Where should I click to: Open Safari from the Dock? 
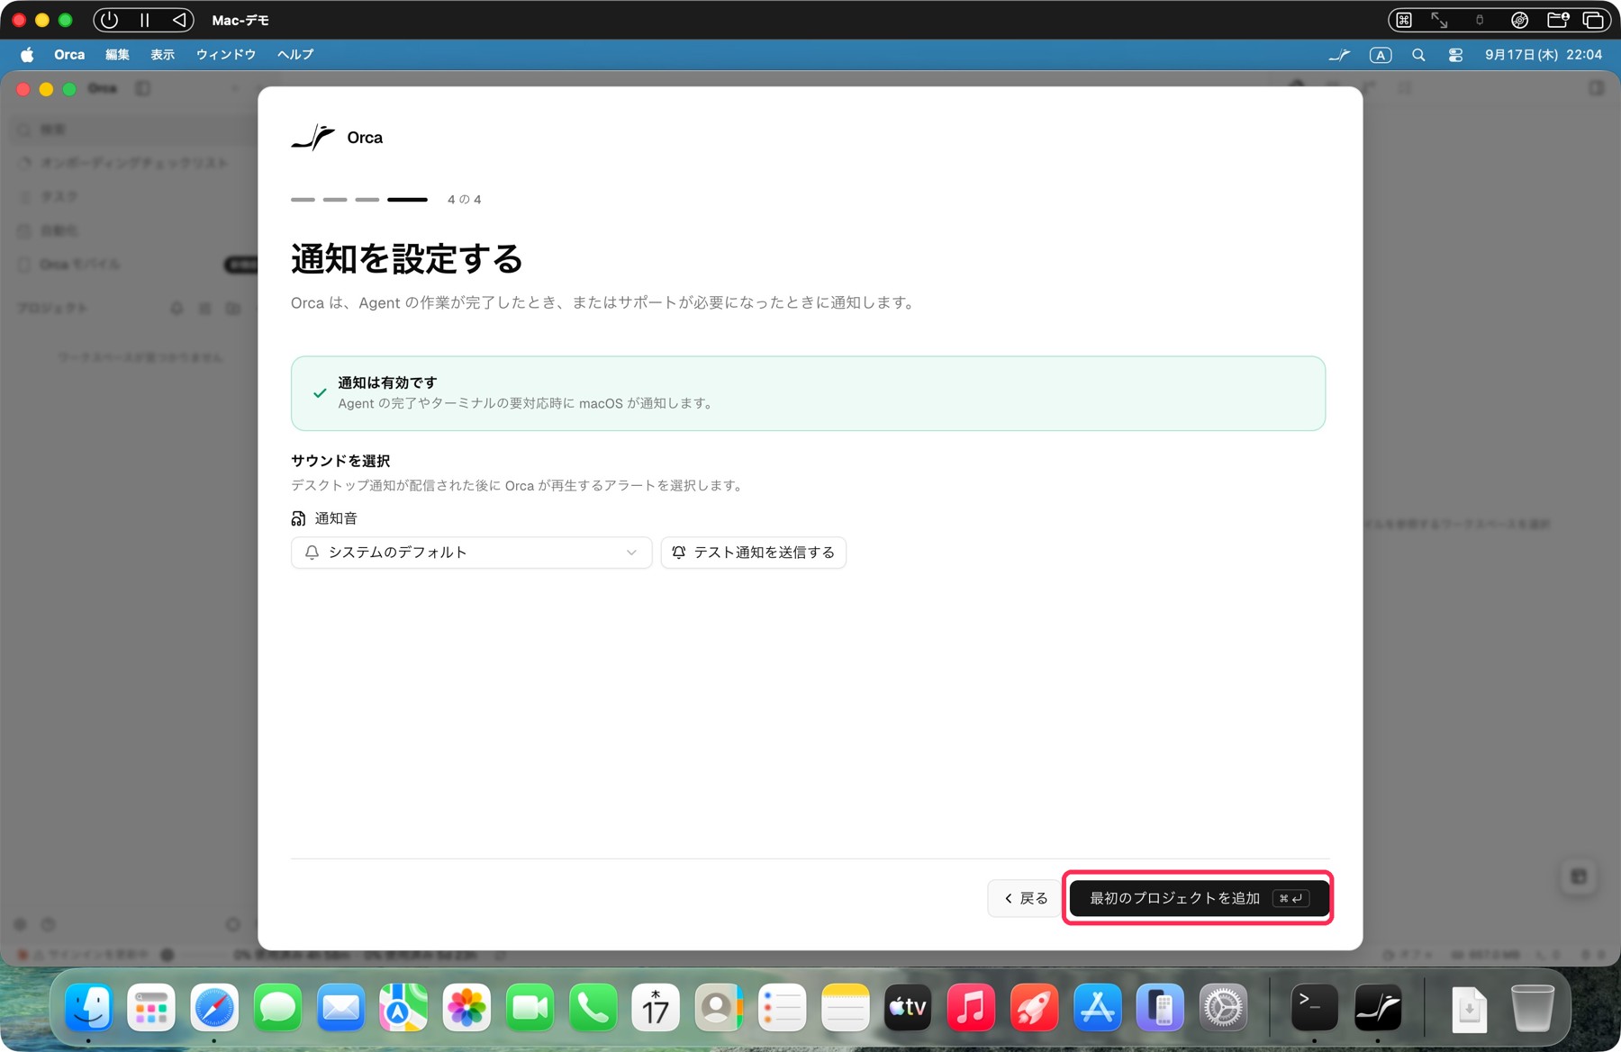(x=214, y=1008)
